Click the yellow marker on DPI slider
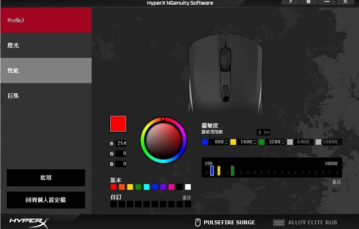Viewport: 359px width, 229px height. click(x=219, y=171)
